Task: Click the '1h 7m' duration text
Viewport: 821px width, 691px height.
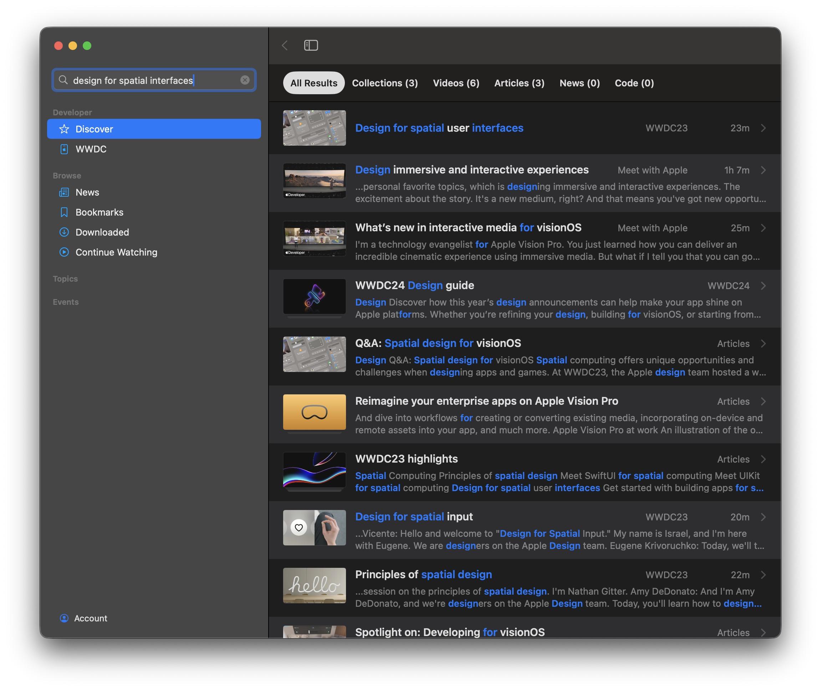Action: coord(737,170)
